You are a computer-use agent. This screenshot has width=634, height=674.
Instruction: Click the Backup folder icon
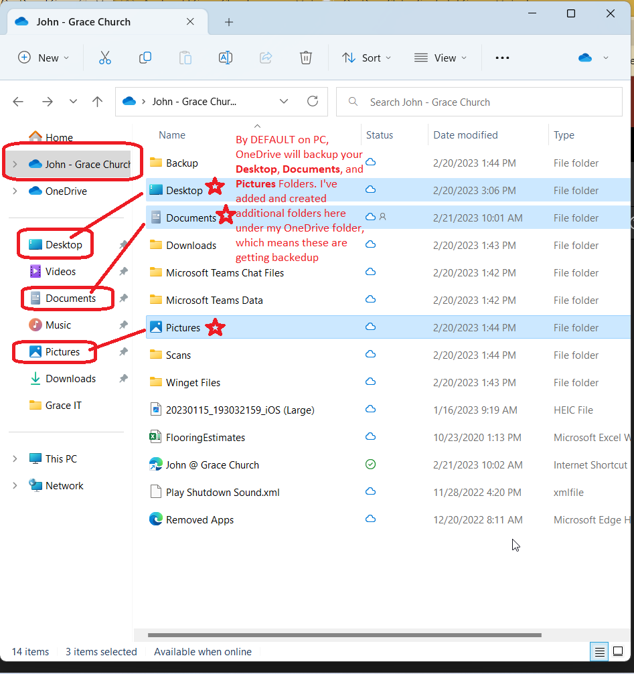[x=155, y=163]
